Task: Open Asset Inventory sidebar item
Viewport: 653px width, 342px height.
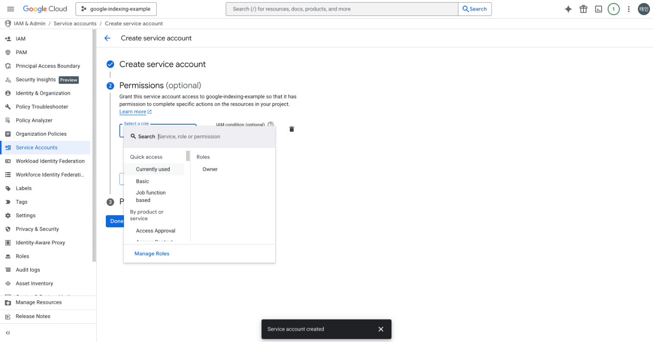Action: pos(45,283)
